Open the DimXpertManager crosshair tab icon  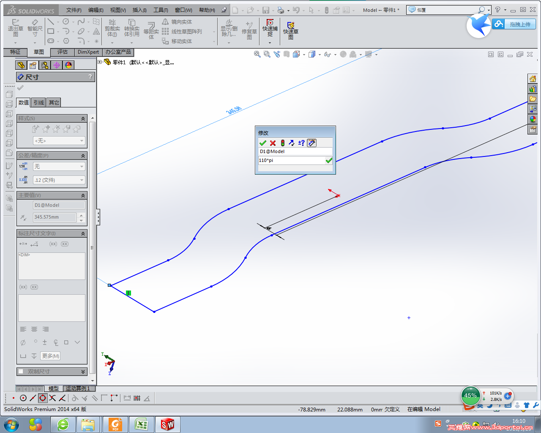click(56, 65)
